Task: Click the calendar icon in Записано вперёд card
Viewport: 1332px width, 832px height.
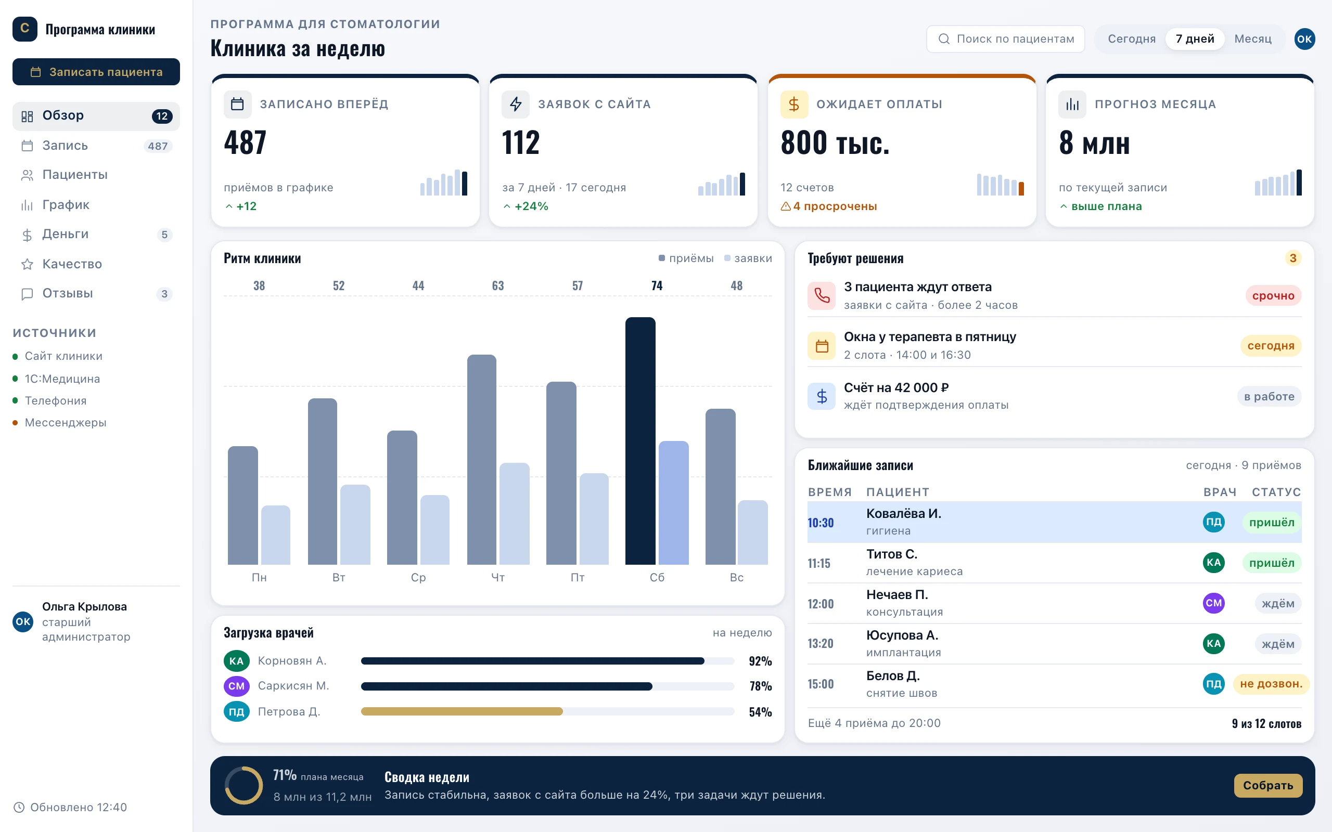Action: 237,104
